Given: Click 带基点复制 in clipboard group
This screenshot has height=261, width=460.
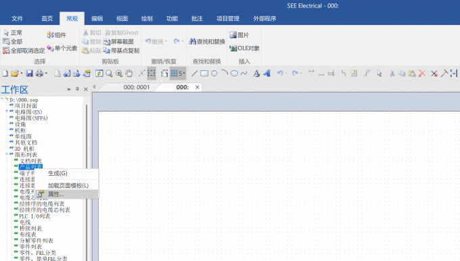Looking at the screenshot, I should coord(121,51).
